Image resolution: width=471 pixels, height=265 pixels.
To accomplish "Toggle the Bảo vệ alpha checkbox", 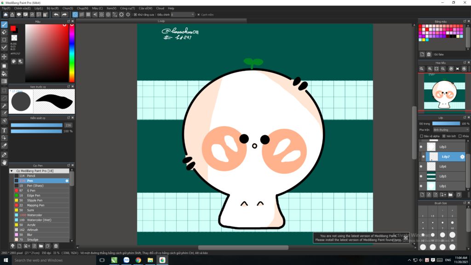I will [421, 136].
